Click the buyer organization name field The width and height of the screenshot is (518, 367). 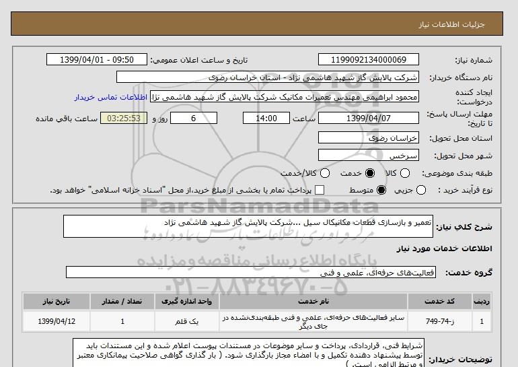tap(268, 77)
